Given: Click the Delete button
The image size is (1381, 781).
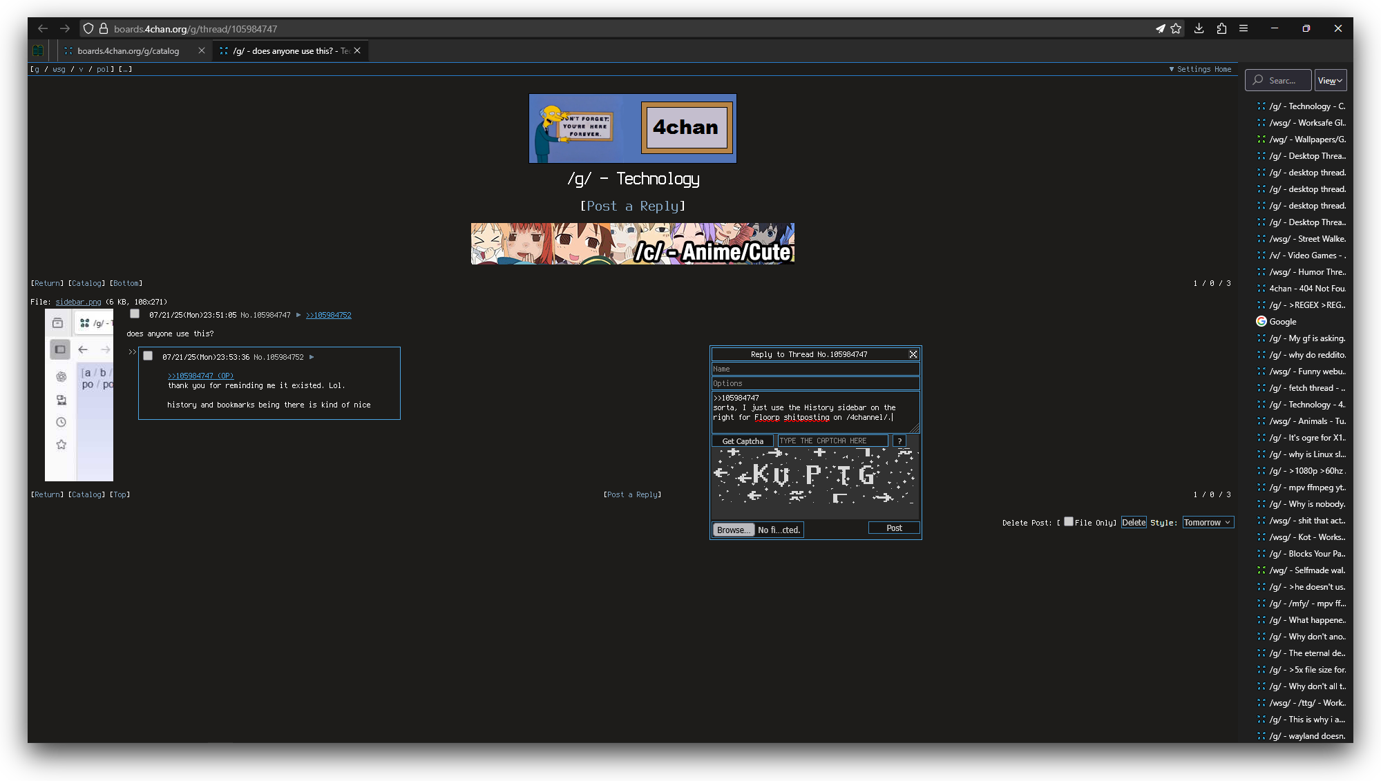Looking at the screenshot, I should 1134,522.
